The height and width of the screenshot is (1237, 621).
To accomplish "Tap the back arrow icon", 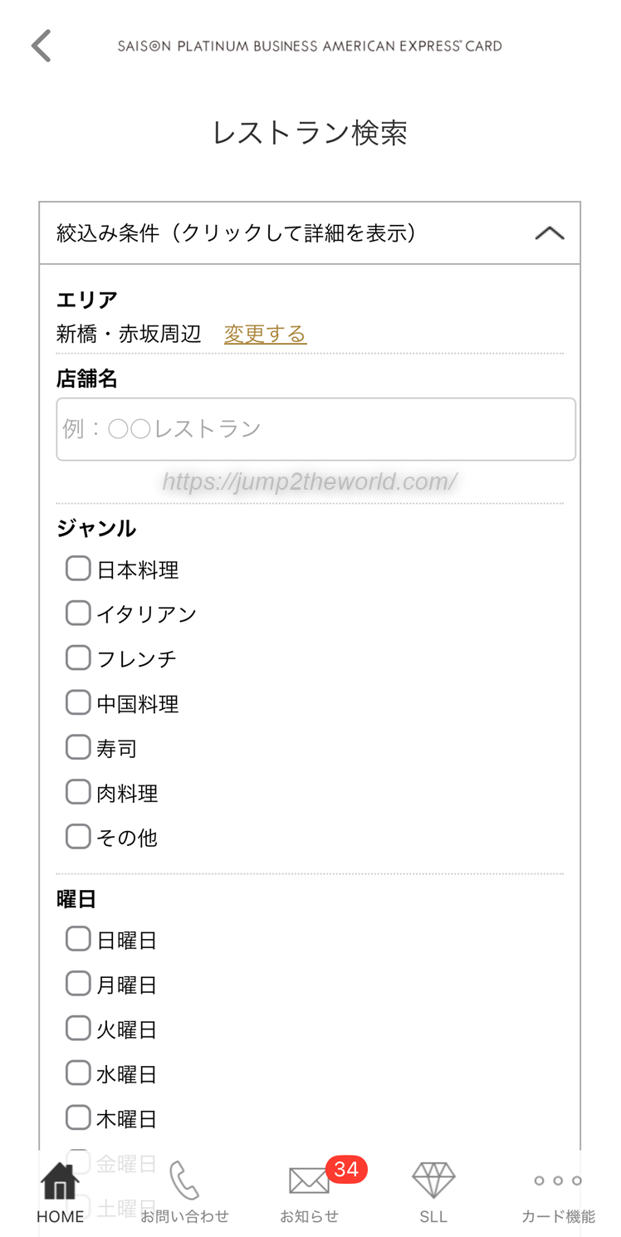I will coord(41,46).
